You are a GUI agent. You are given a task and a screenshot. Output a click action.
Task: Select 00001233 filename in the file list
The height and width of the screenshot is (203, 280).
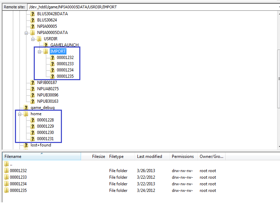tap(18, 177)
